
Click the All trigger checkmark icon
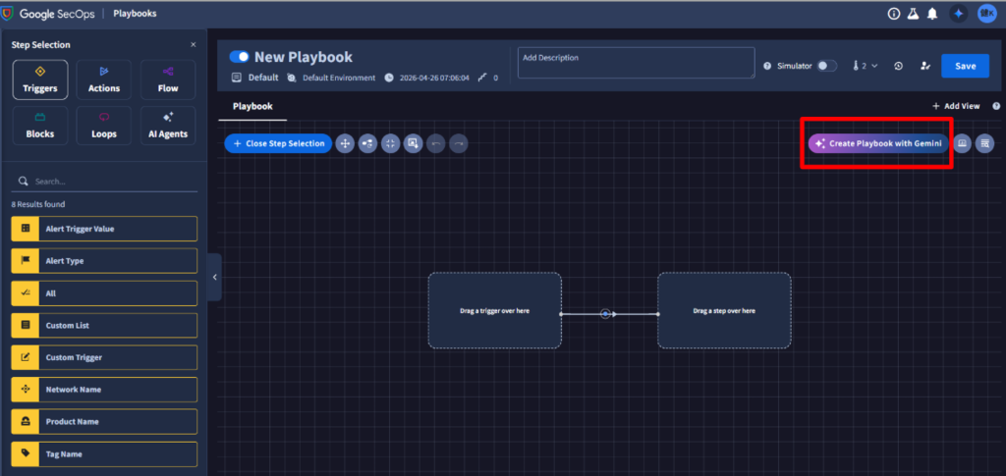pos(26,292)
